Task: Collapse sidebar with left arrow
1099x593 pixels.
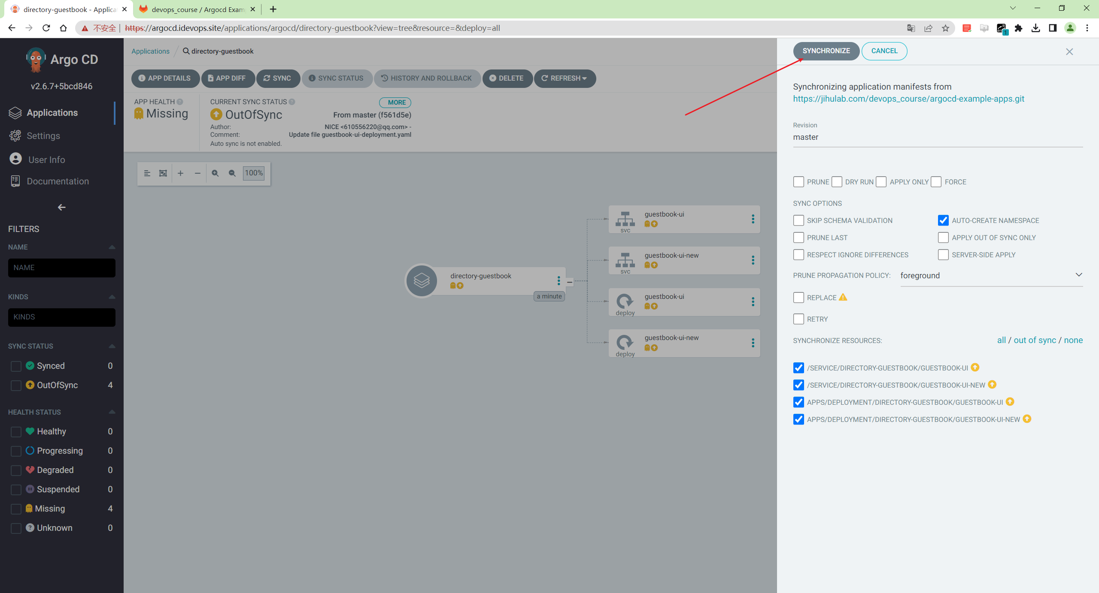Action: point(61,207)
